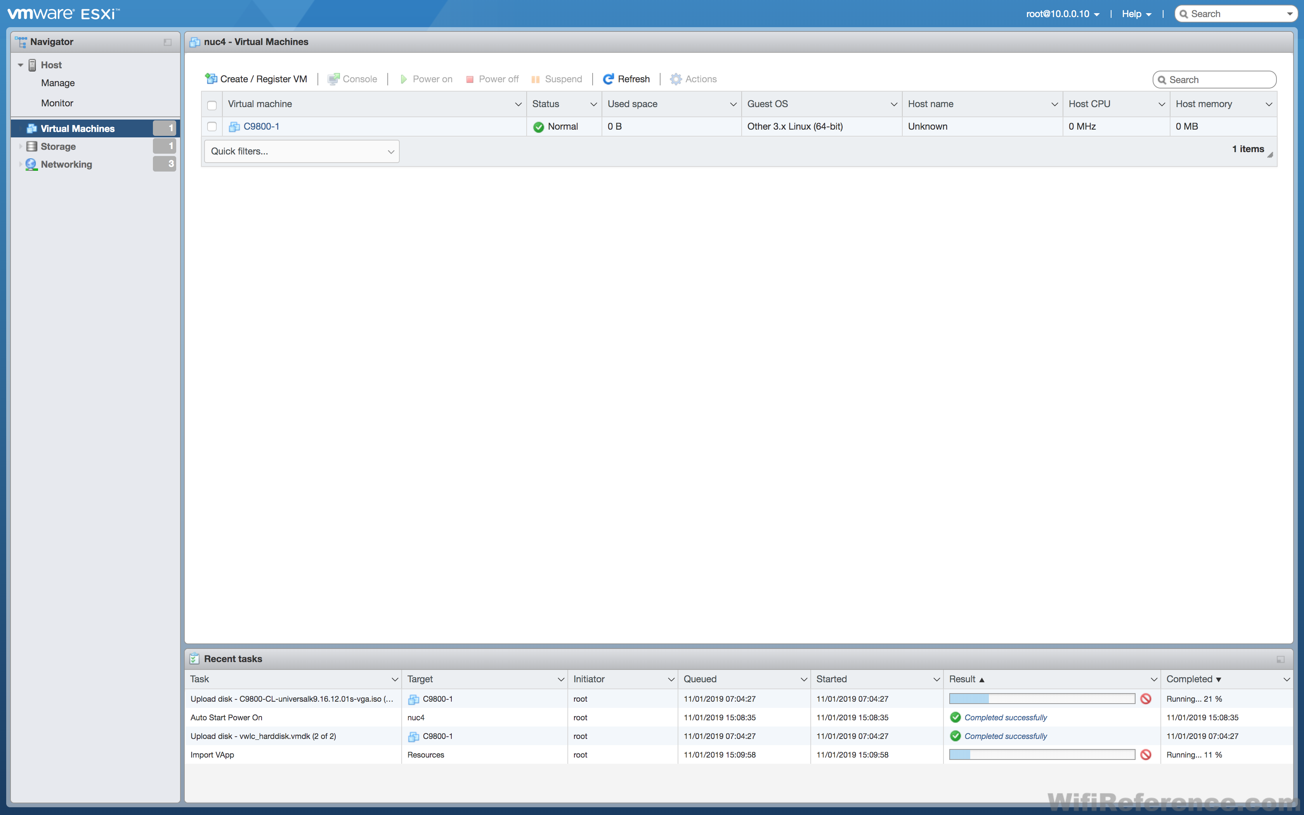Image resolution: width=1304 pixels, height=815 pixels.
Task: Select all virtual machines checkbox
Action: [212, 105]
